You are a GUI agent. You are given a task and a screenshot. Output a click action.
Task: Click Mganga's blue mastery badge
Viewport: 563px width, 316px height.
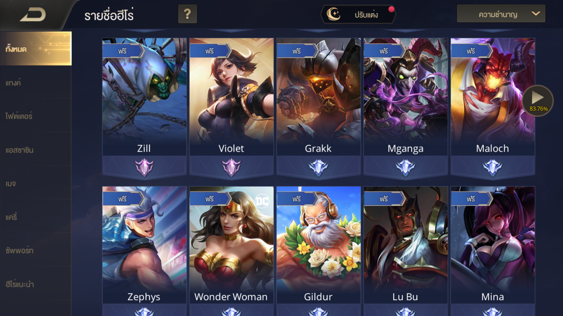[405, 167]
